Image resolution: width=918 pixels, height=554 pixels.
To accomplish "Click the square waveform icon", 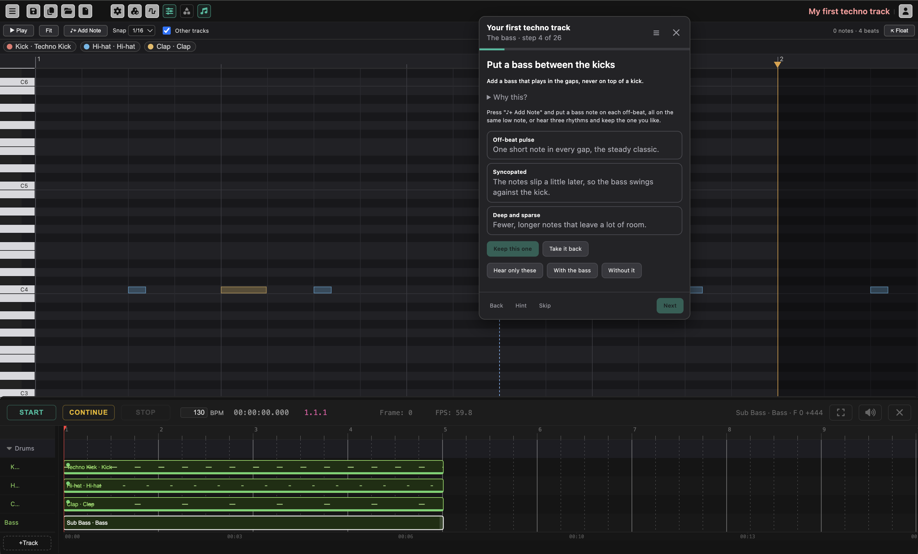I will (152, 11).
